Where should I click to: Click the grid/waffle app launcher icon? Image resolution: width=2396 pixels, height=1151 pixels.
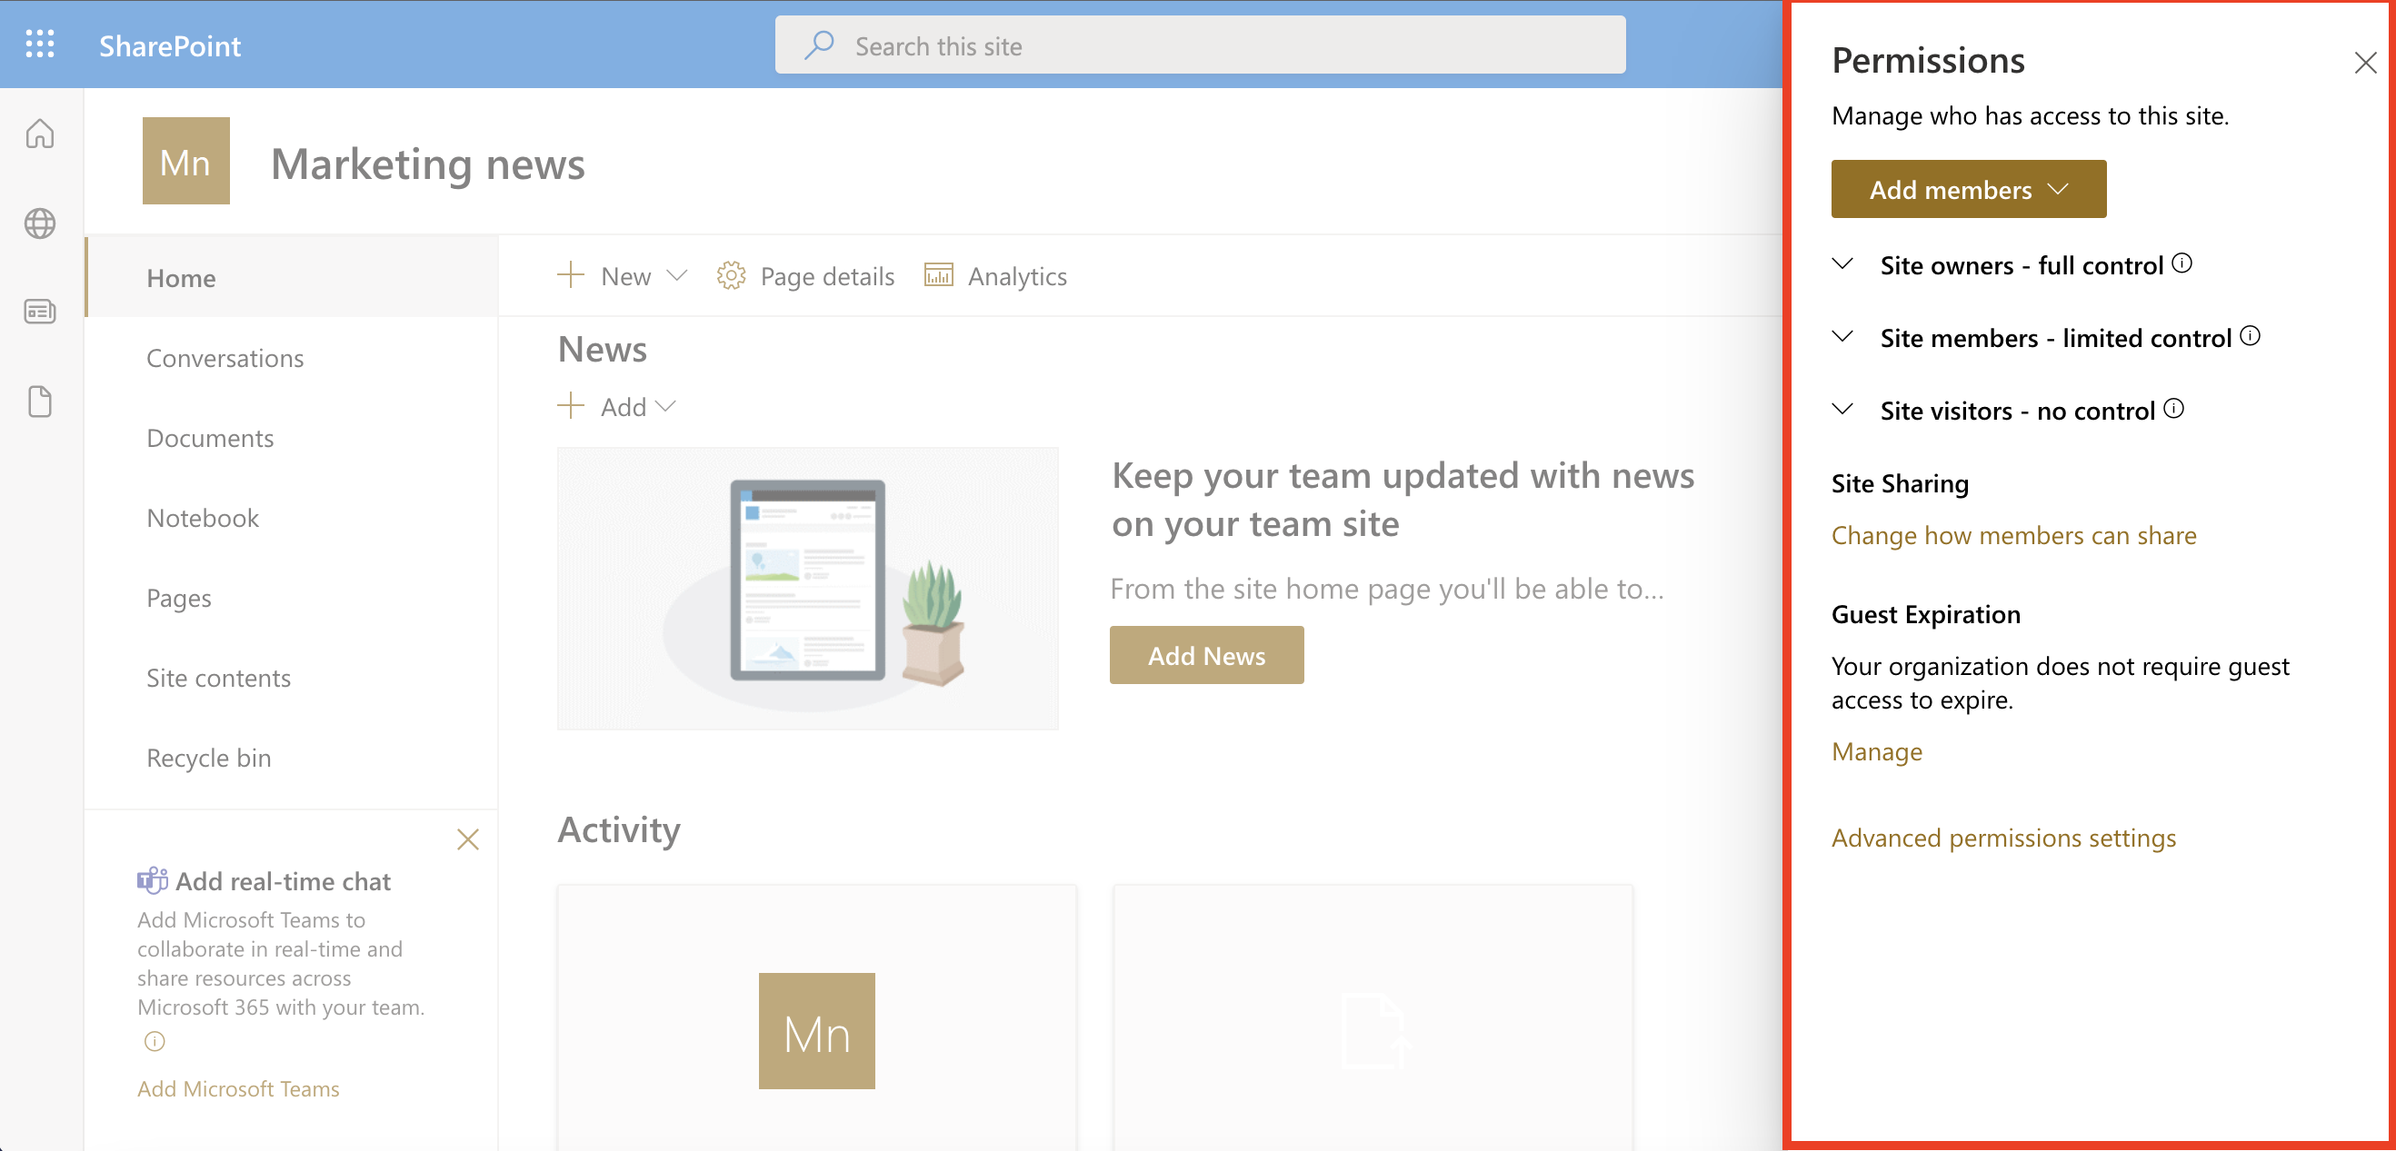[x=40, y=45]
